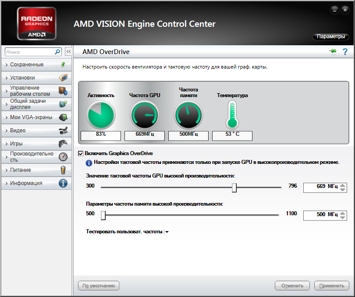Click the Частота памяти dial gauge
The image size is (355, 297).
188,115
